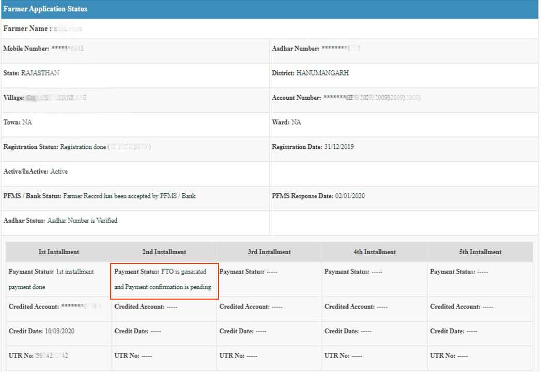Screen dimensions: 541x372
Task: Select PFMS Response Date 02/01/2020
Action: (318, 196)
